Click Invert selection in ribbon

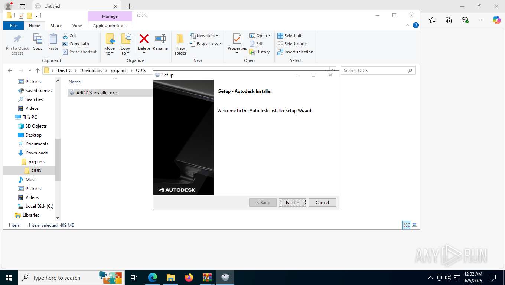295,52
